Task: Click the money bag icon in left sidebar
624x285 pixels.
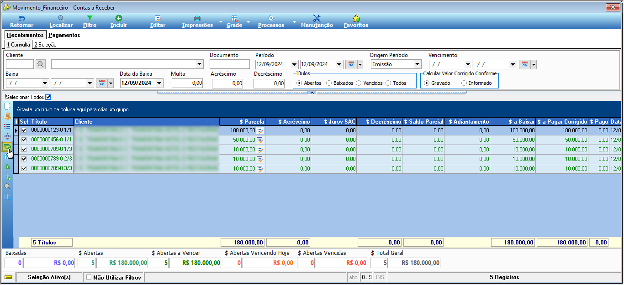Action: point(7,166)
